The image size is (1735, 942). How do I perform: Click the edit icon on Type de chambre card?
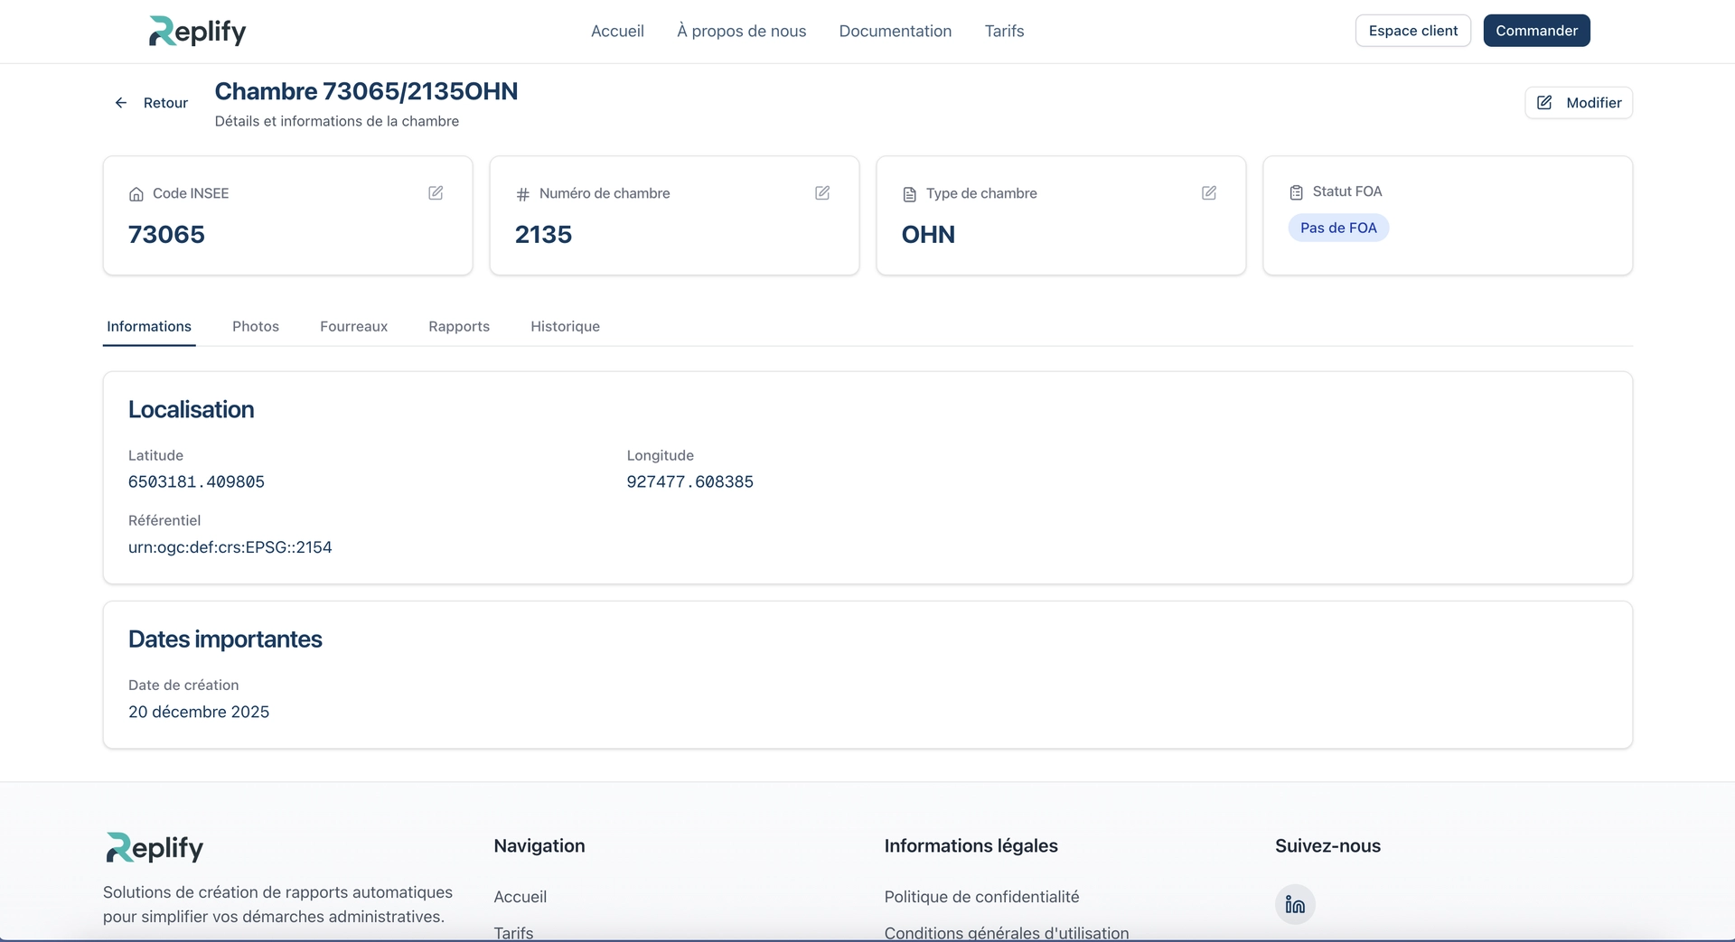pos(1209,193)
